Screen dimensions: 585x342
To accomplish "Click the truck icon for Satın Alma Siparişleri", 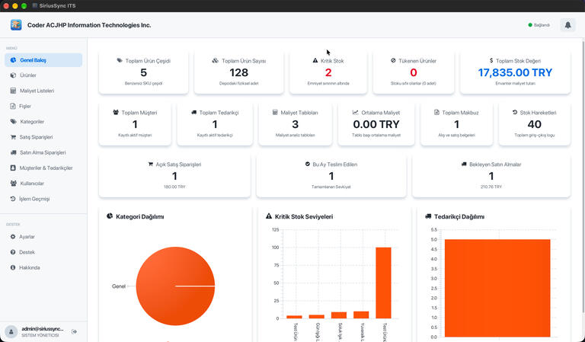I will coord(13,152).
